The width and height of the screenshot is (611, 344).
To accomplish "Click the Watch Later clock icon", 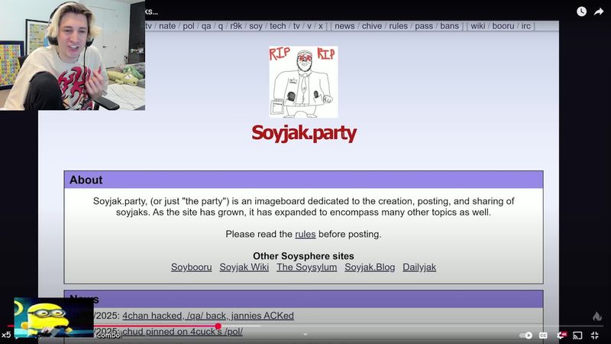I will pyautogui.click(x=581, y=11).
